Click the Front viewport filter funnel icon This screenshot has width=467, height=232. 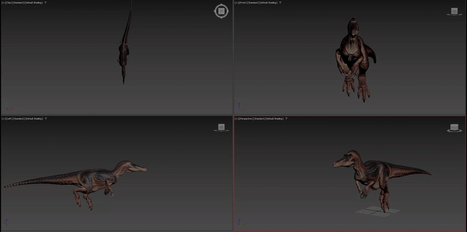280,3
